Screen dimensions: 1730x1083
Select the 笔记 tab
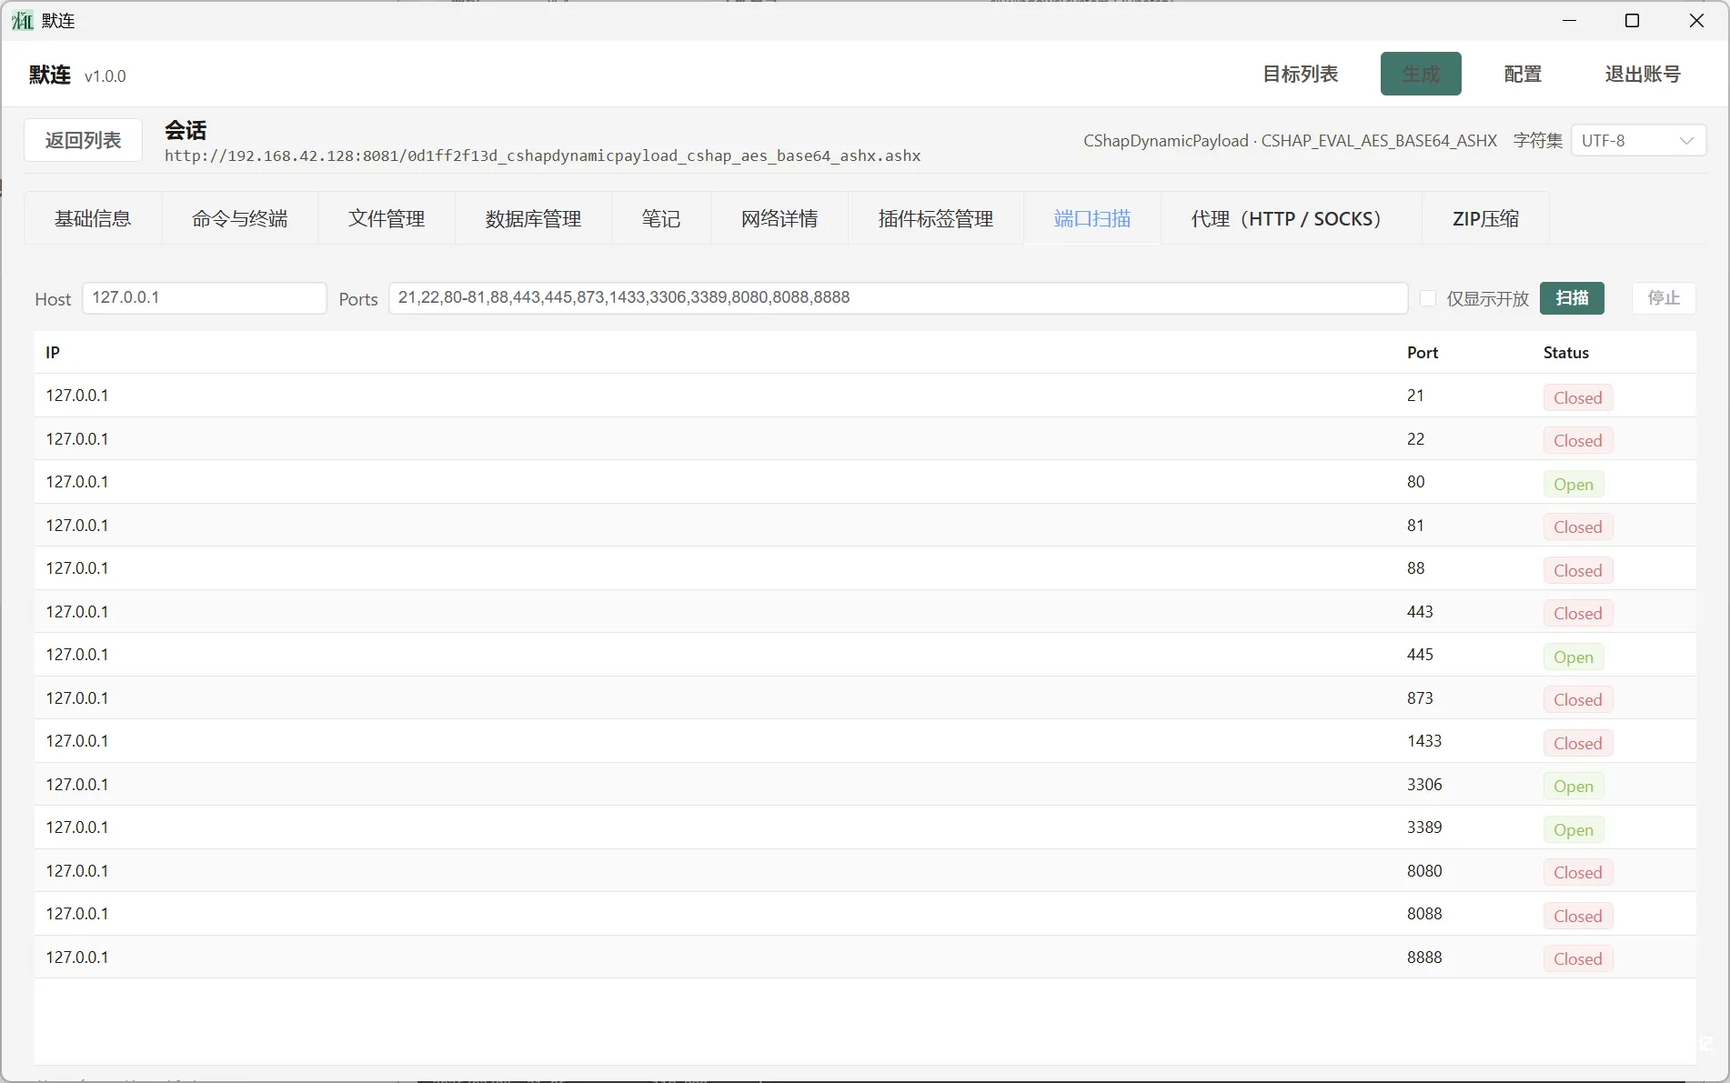pos(660,218)
